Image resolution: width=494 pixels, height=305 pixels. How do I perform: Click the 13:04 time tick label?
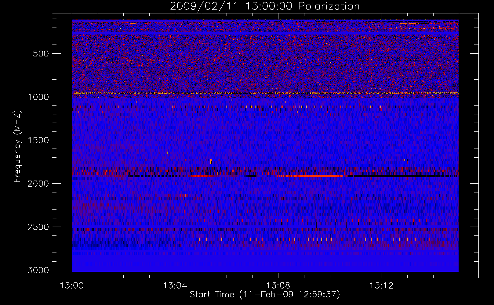click(x=175, y=286)
